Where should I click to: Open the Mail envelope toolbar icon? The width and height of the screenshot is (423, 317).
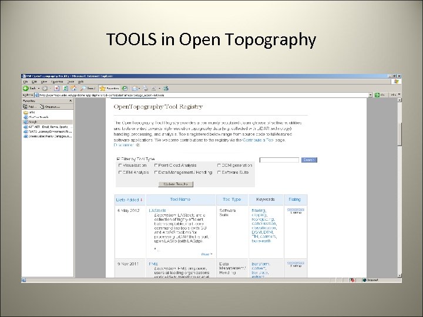[135, 88]
